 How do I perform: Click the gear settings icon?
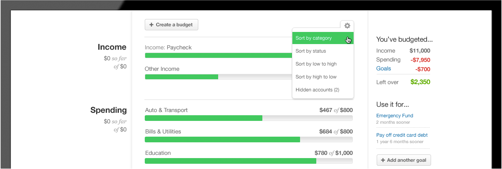pos(347,26)
